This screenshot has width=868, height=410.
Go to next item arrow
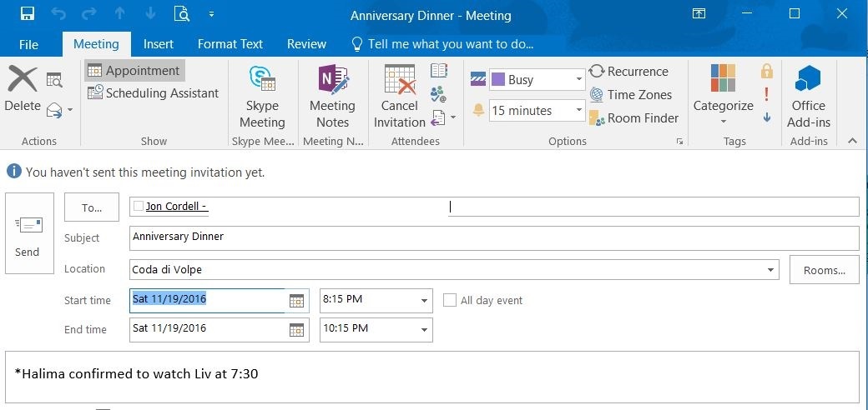[x=150, y=14]
